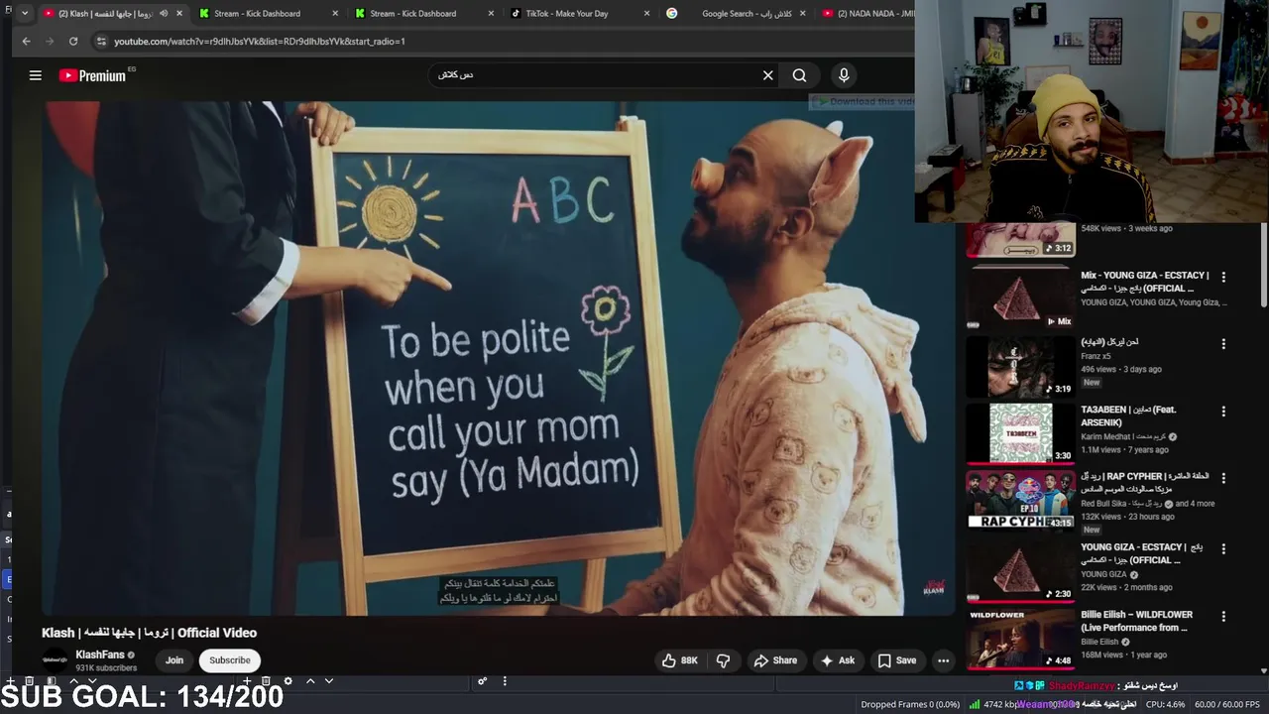Move OBS source up arrow
Screen dimensions: 1269x714
[x=310, y=681]
